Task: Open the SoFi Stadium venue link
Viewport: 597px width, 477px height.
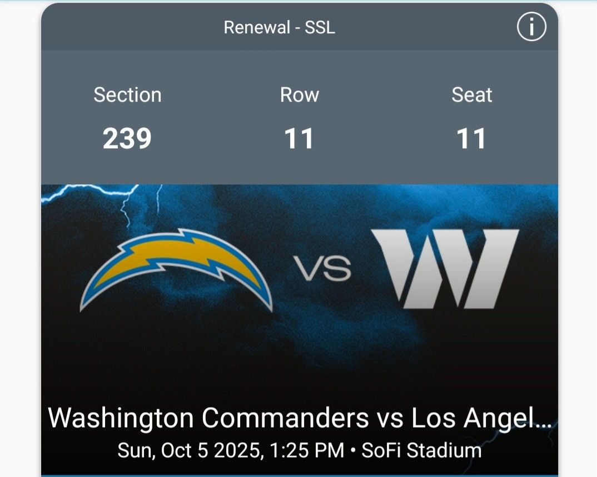Action: [x=421, y=450]
